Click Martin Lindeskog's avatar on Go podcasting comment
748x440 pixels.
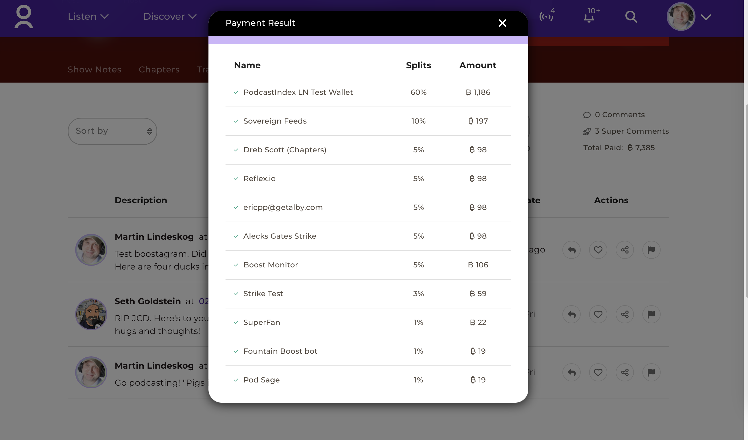coord(91,372)
